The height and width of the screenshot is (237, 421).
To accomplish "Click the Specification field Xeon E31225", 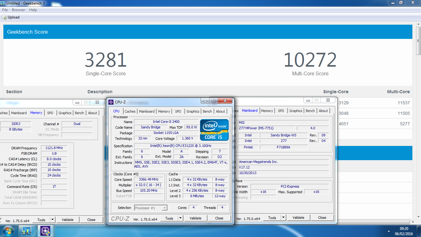I will [x=181, y=146].
